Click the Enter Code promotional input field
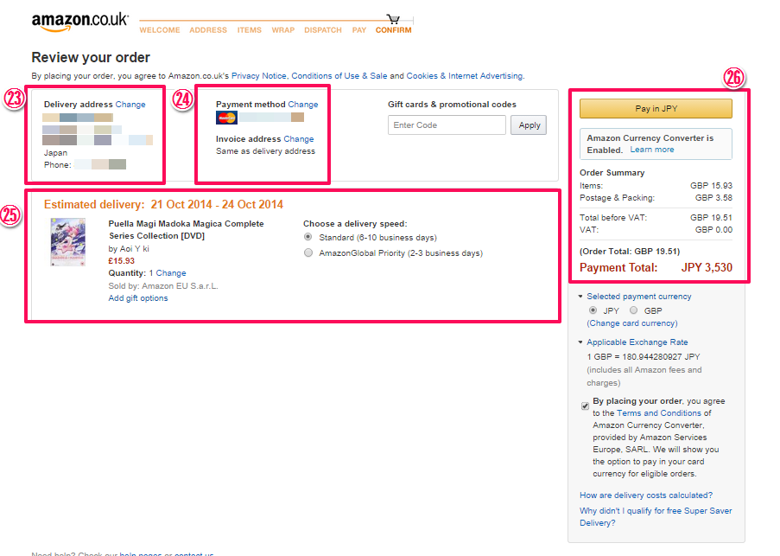The image size is (780, 556). [447, 125]
